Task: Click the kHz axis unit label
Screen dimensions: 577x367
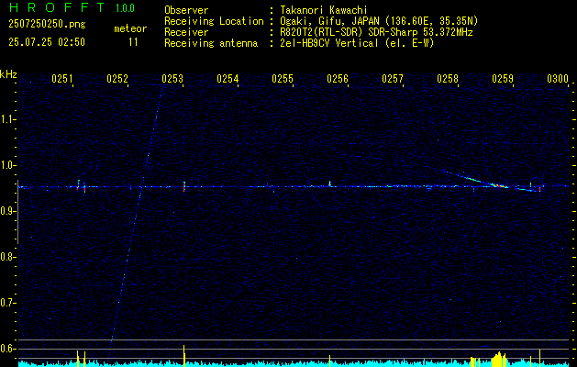Action: click(8, 74)
